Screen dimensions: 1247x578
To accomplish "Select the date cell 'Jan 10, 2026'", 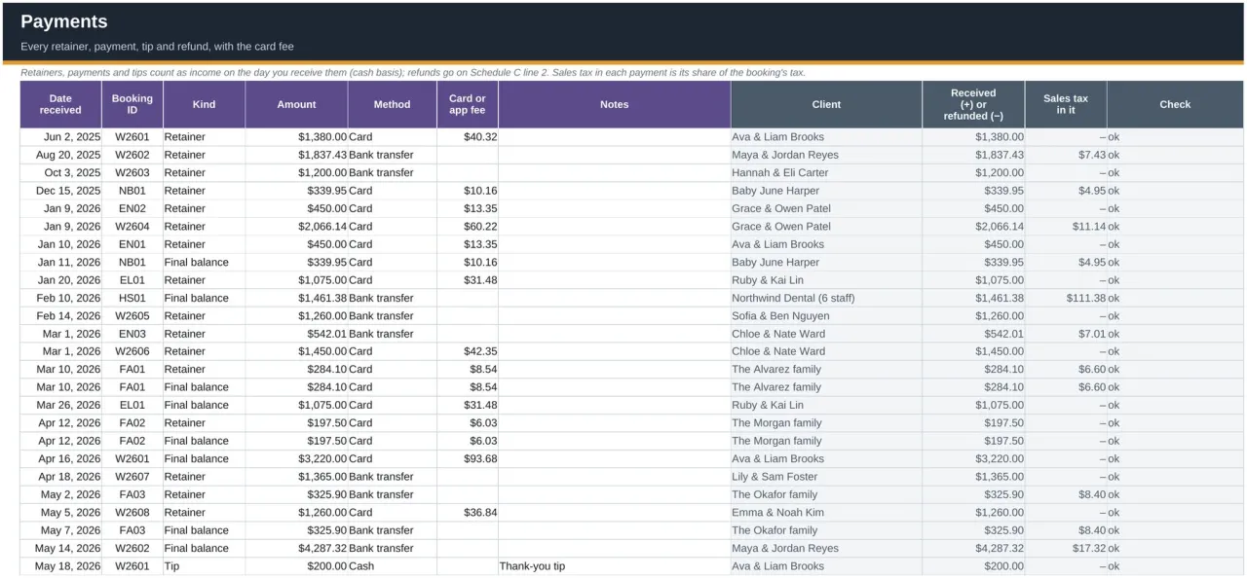I will [60, 244].
